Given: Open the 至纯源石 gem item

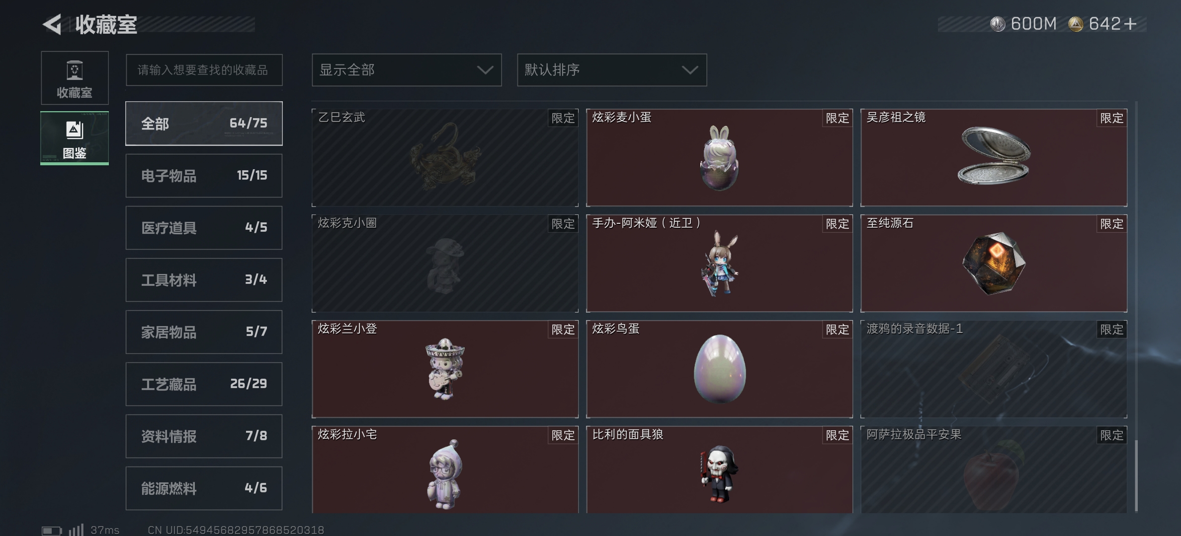Looking at the screenshot, I should point(994,263).
